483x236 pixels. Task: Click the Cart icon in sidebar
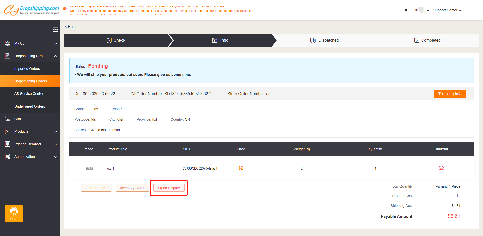coord(8,119)
